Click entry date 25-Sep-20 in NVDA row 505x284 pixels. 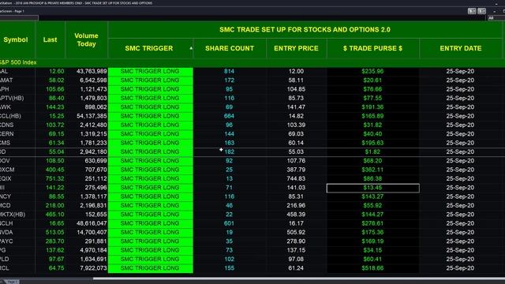460,232
